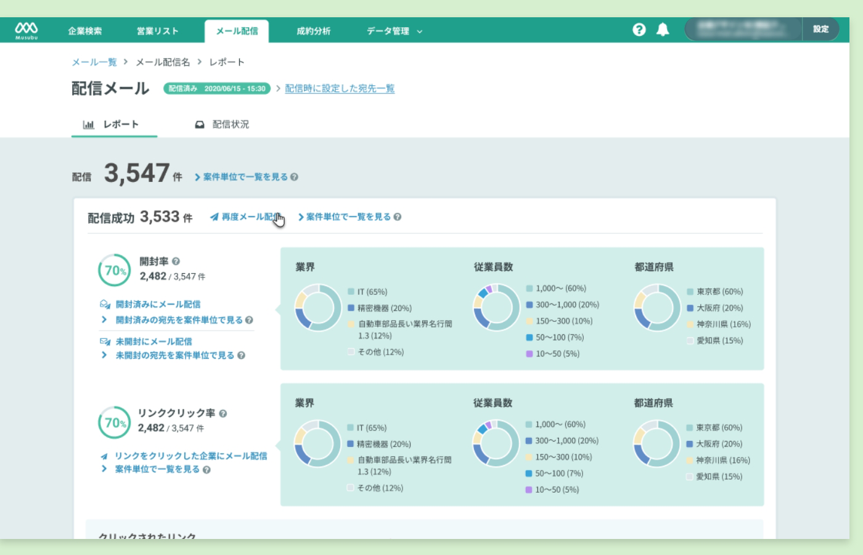Screen dimensions: 863x555
Task: Click 精密機器 (20%) legend swatch in 開封率 業界
Action: click(x=351, y=308)
